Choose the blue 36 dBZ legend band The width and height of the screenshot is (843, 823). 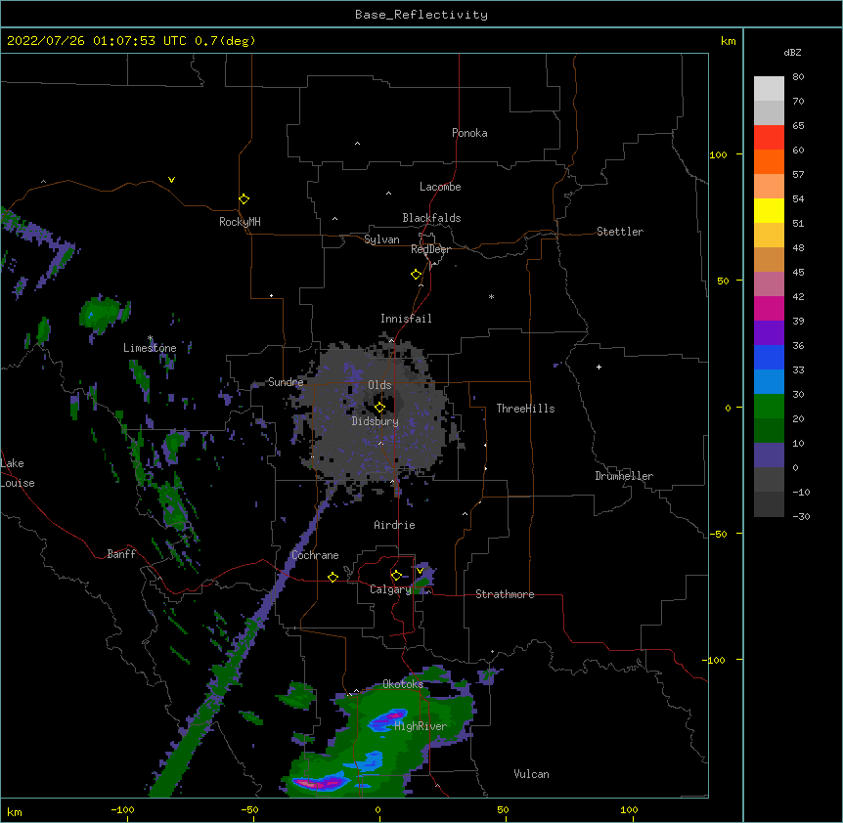(x=769, y=357)
